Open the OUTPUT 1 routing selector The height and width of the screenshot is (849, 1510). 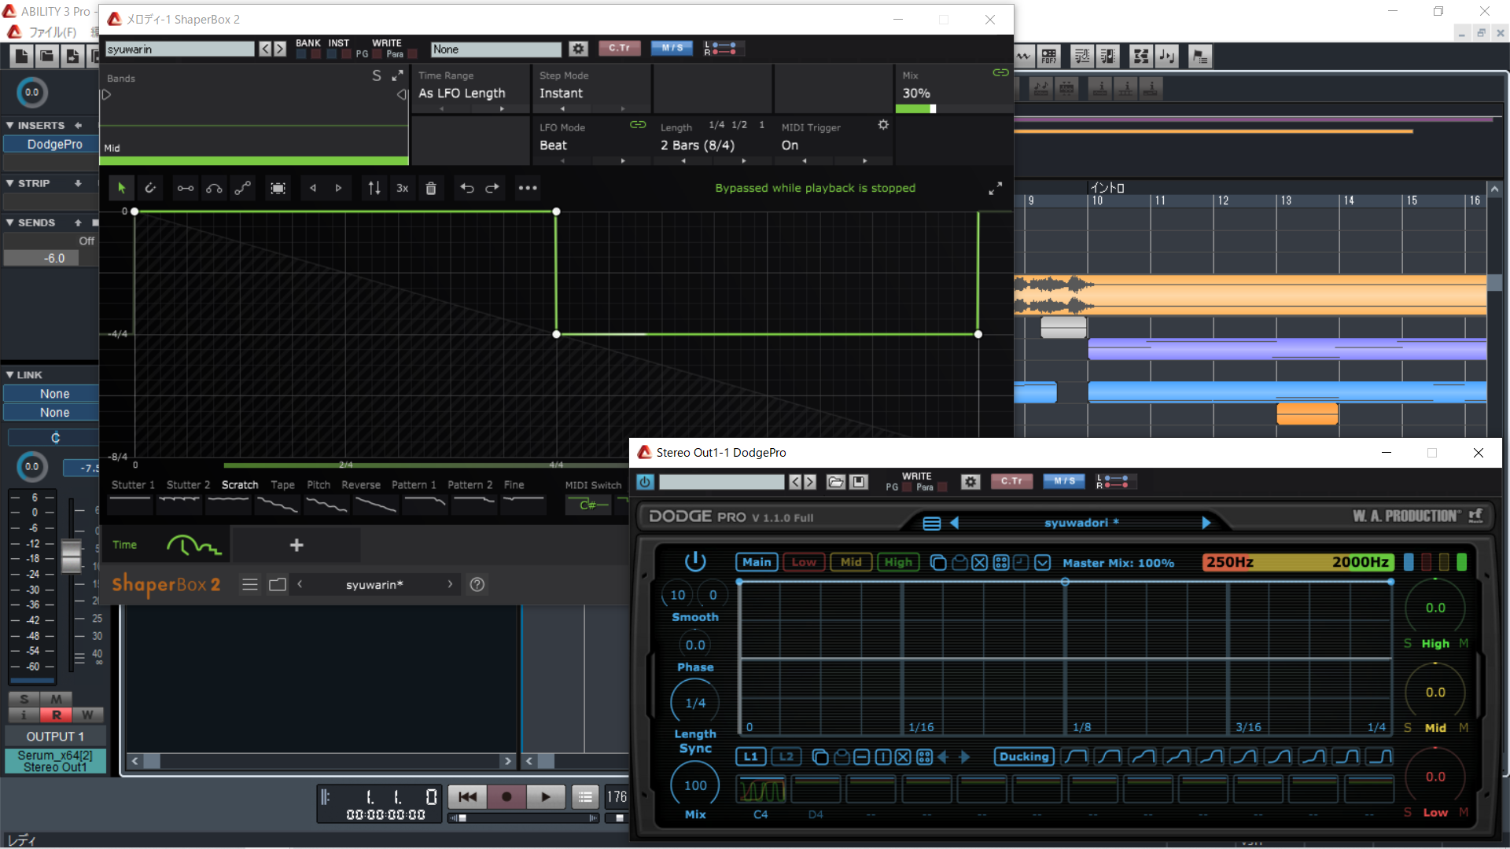coord(54,737)
